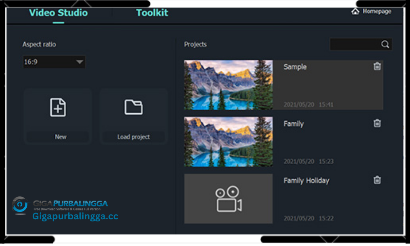Expand aspect ratio list using the arrow
Screen dimensions: 410x246
79,62
